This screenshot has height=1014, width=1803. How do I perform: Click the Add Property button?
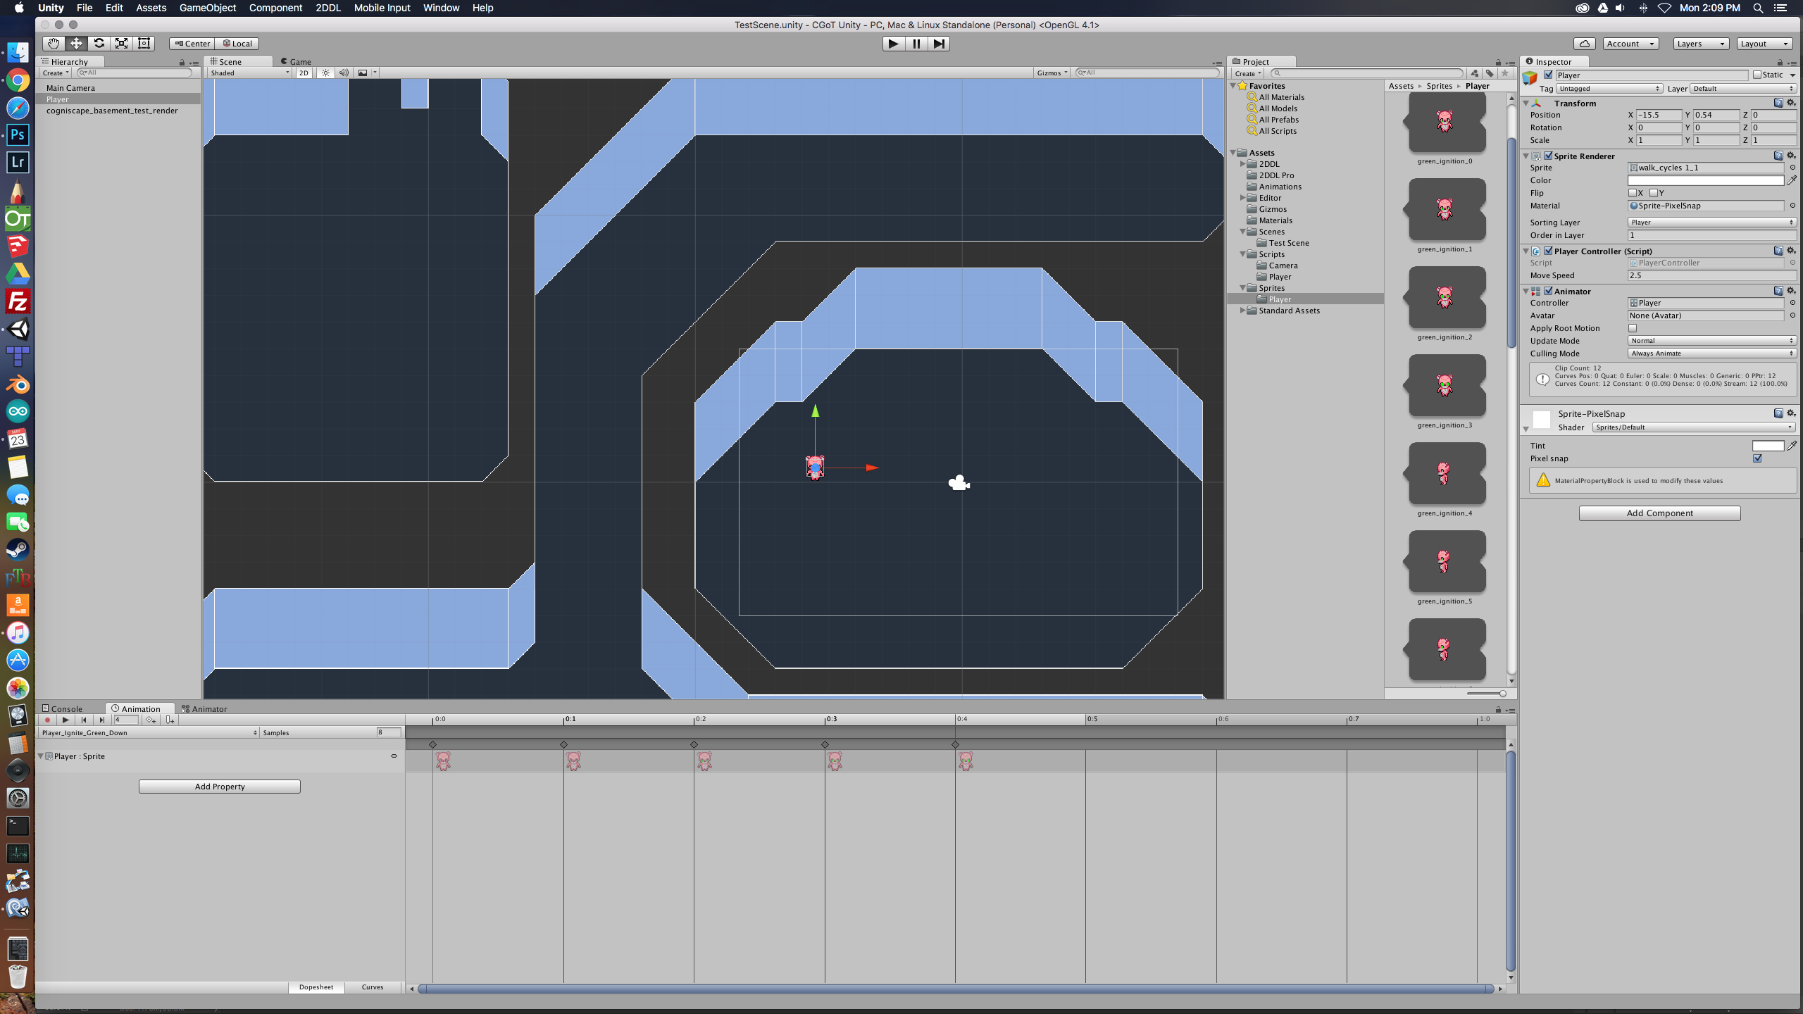pos(220,787)
